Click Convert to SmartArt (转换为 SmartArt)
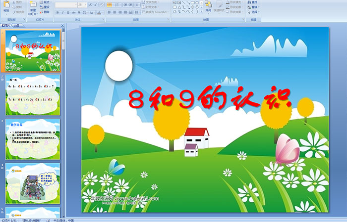Screen dimensions: 347x222 pyautogui.click(x=155, y=12)
